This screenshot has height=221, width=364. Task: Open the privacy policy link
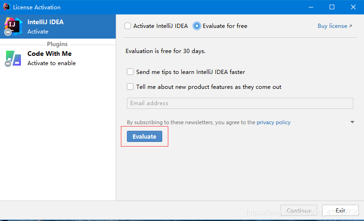tap(273, 122)
